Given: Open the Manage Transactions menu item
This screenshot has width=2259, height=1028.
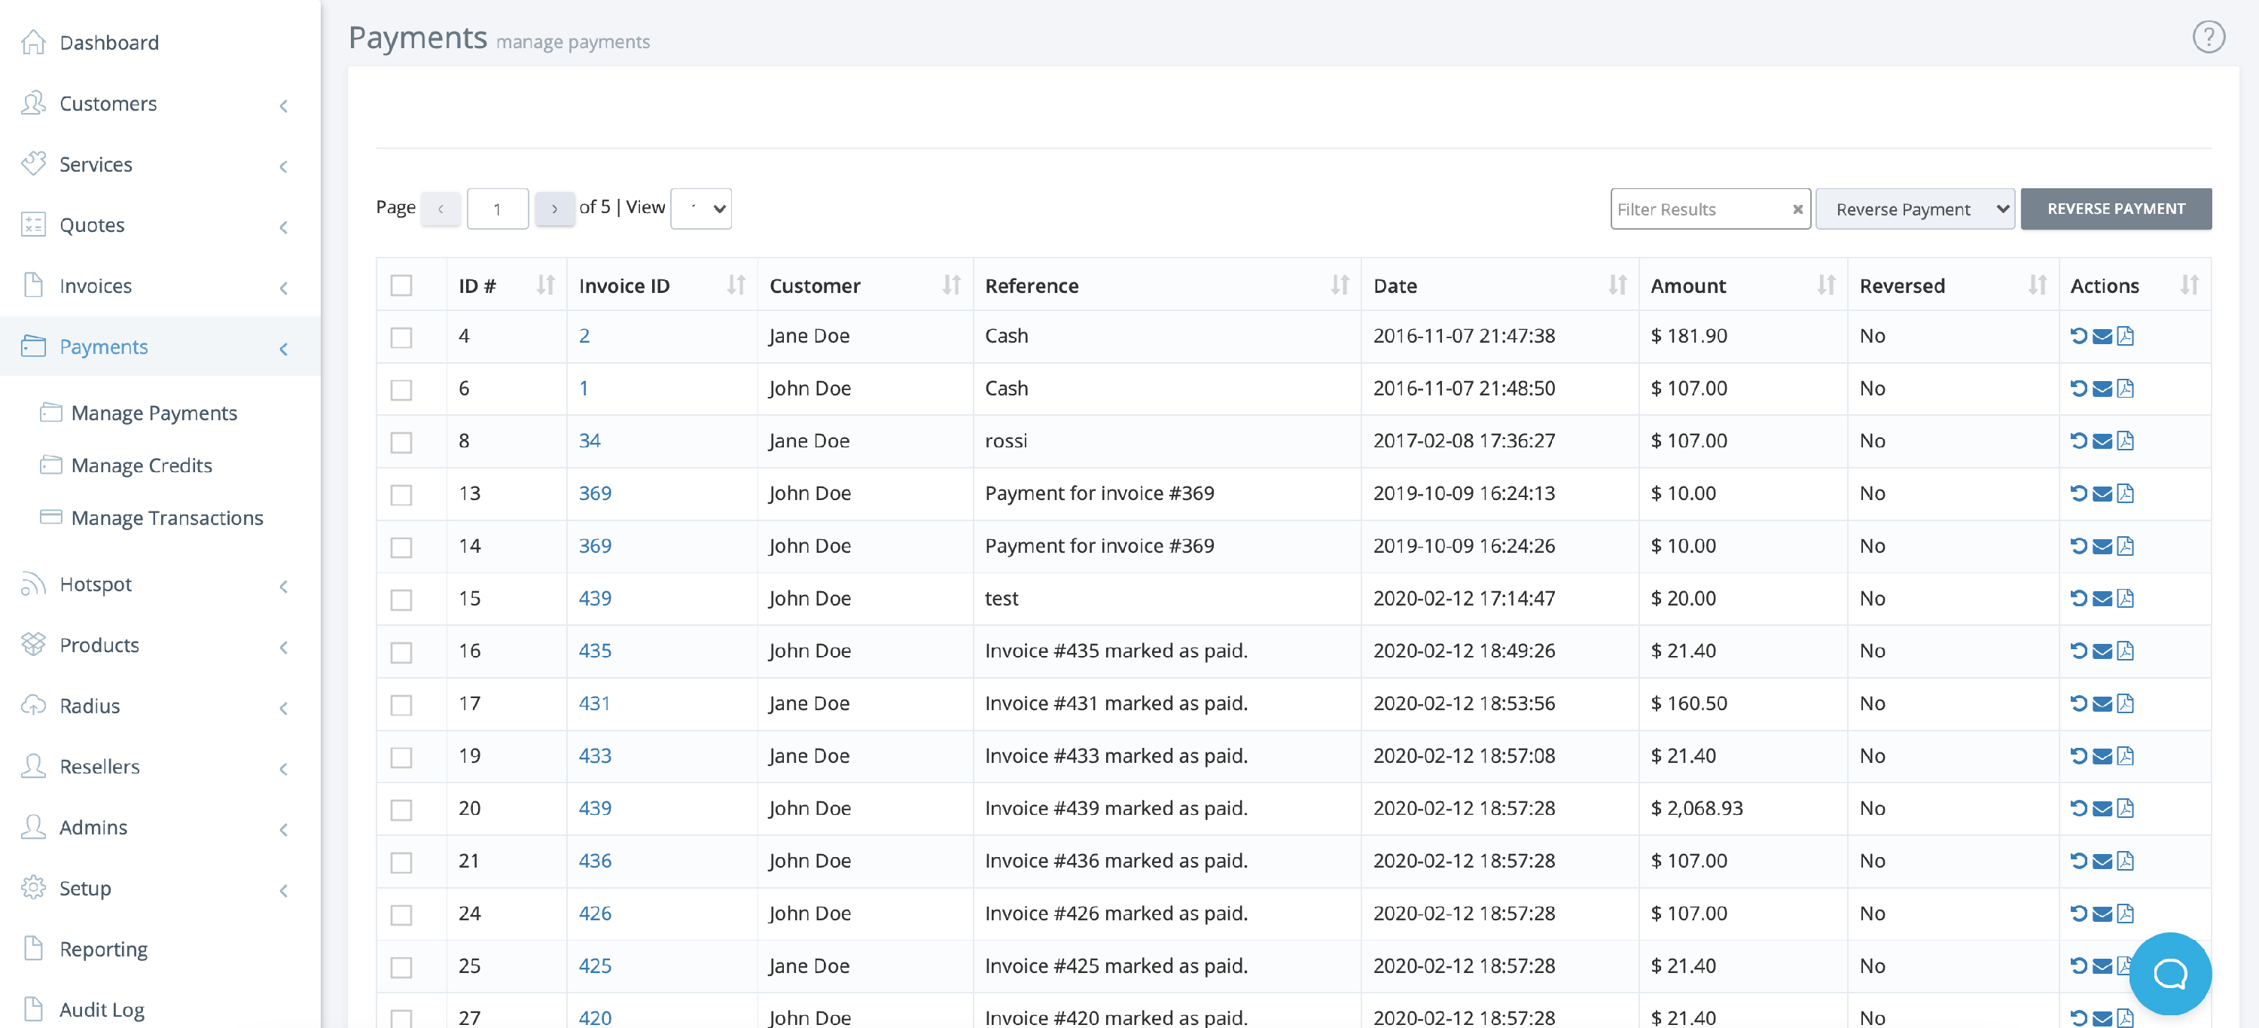Looking at the screenshot, I should [x=166, y=517].
